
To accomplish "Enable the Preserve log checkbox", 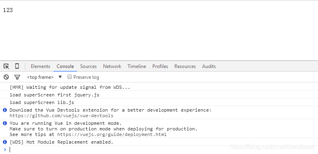I will 69,77.
